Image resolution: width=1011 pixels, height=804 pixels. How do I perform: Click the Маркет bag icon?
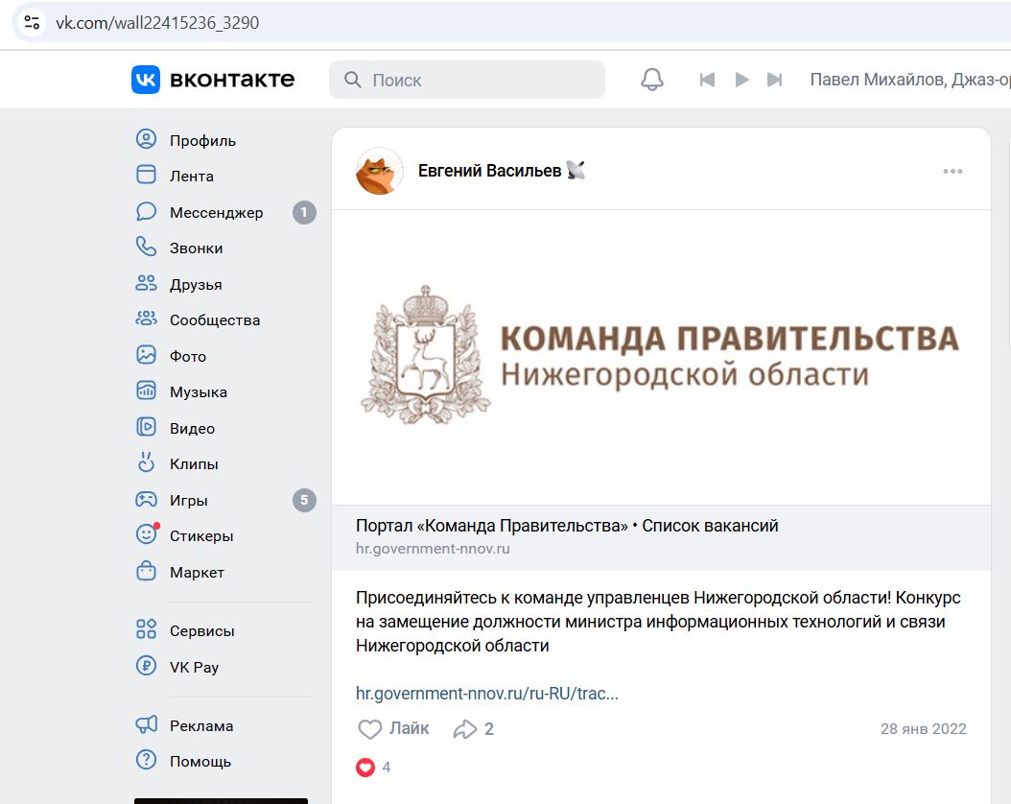click(147, 571)
